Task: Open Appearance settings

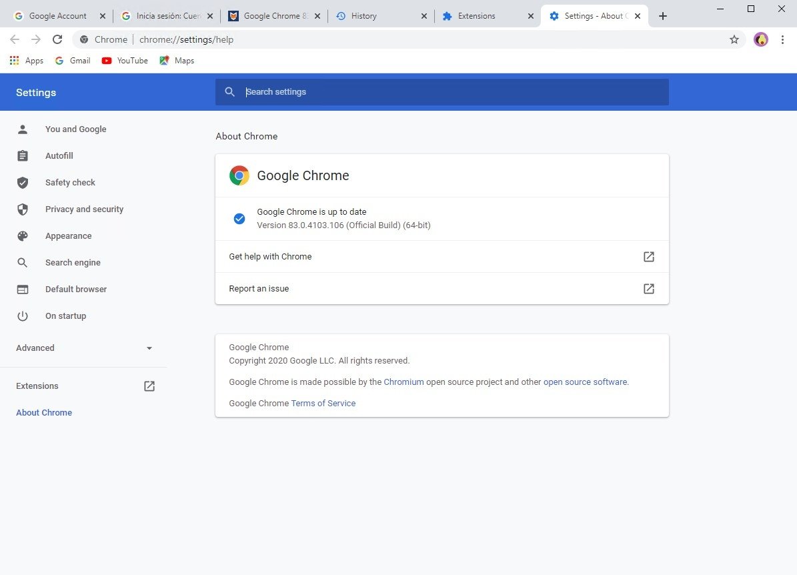Action: (x=69, y=236)
